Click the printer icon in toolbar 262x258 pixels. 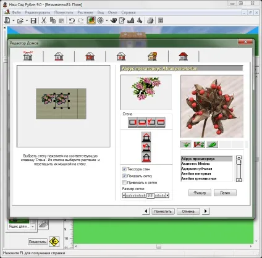[150, 20]
